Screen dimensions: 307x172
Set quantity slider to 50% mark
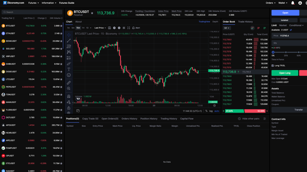299,52
